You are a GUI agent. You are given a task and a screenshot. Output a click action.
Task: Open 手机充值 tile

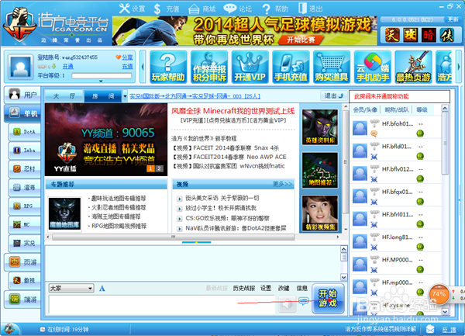[x=291, y=67]
